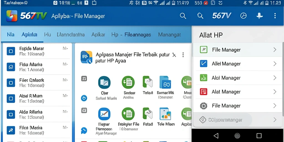Click the Epdde Marar row icon
Image resolution: width=284 pixels, height=142 pixels.
[x=11, y=51]
